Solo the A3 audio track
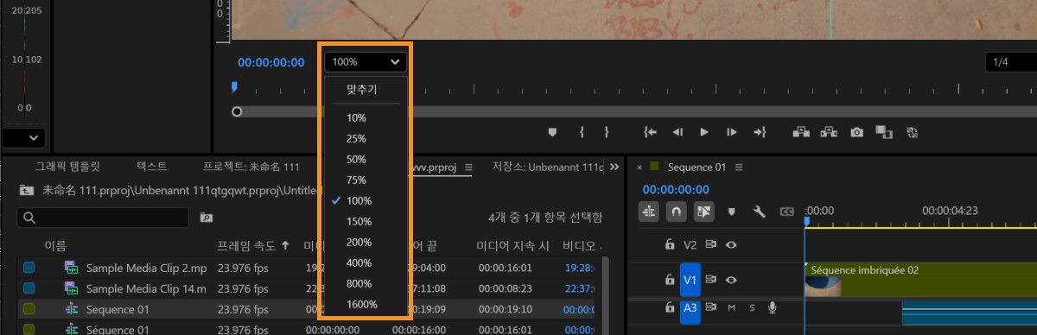The width and height of the screenshot is (1037, 335). pos(752,307)
